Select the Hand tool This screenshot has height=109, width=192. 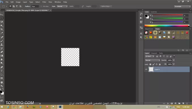[x=2, y=82]
